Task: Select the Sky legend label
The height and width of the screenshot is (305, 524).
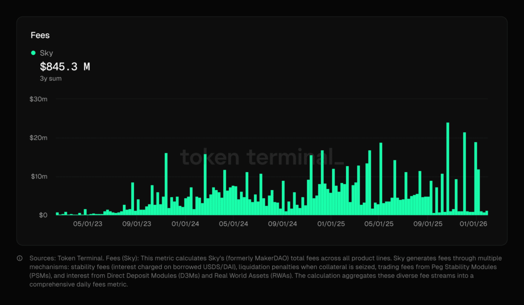Action: pyautogui.click(x=46, y=53)
